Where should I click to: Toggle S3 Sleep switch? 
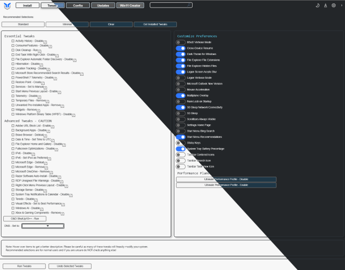pyautogui.click(x=181, y=113)
